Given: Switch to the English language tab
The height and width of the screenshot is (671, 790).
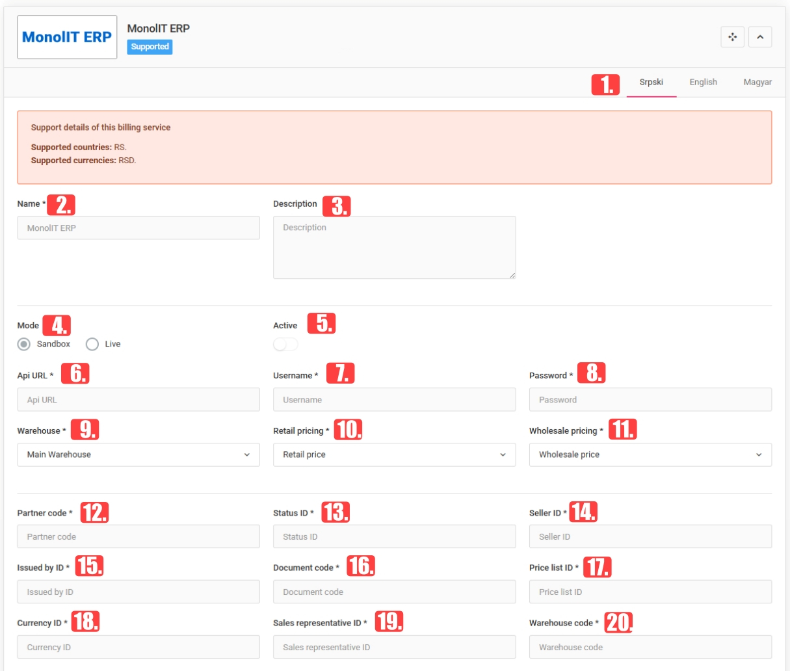Looking at the screenshot, I should click(x=703, y=82).
